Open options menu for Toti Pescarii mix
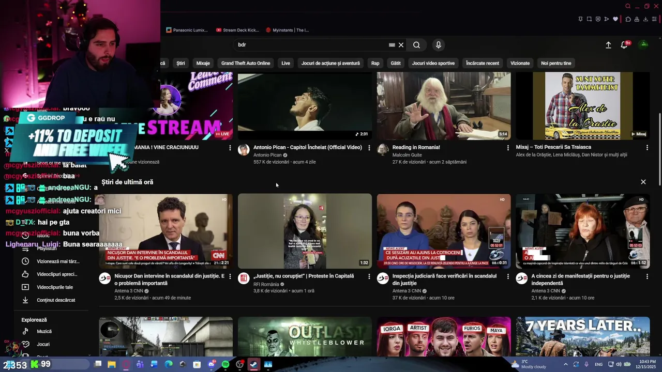This screenshot has width=662, height=372. click(647, 148)
